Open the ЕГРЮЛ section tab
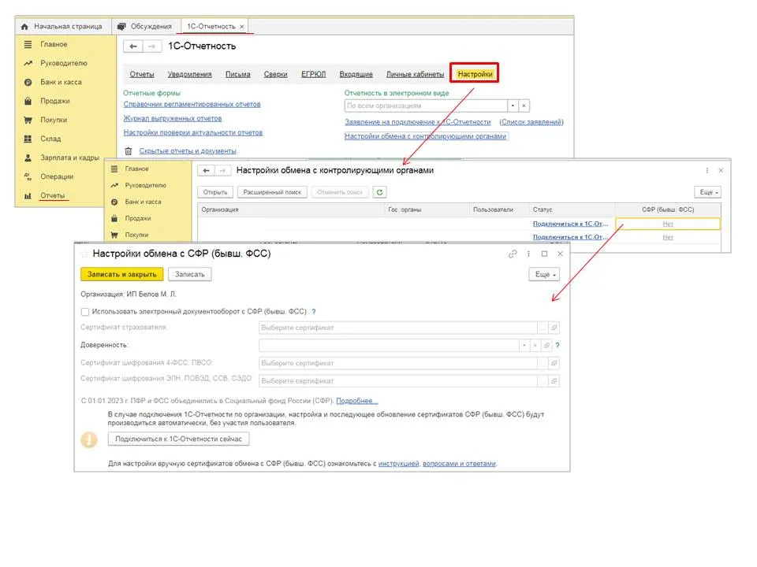 coord(313,74)
